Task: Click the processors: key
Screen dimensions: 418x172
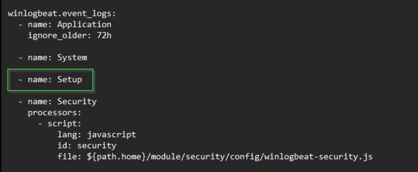Action: [x=54, y=113]
